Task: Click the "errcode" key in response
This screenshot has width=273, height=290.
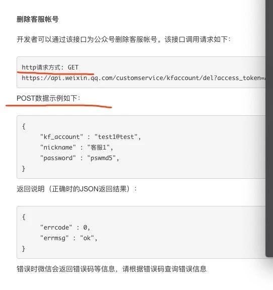Action: (56, 227)
